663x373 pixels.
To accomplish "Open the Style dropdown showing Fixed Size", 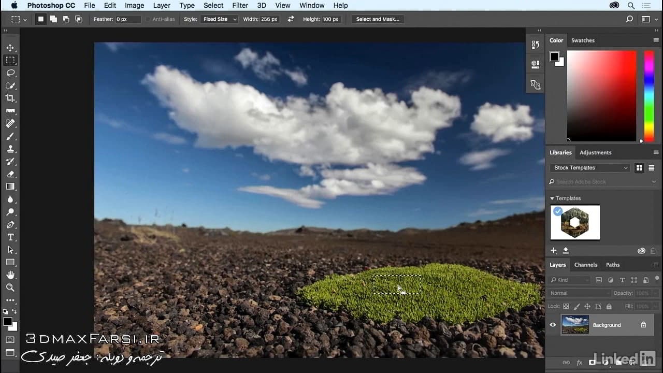I will (x=220, y=19).
